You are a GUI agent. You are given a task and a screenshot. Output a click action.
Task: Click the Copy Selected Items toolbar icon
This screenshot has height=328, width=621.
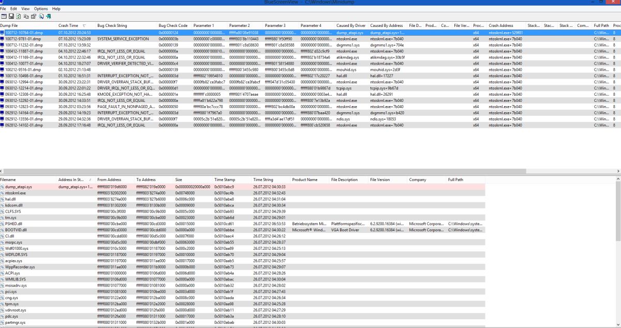tap(26, 16)
